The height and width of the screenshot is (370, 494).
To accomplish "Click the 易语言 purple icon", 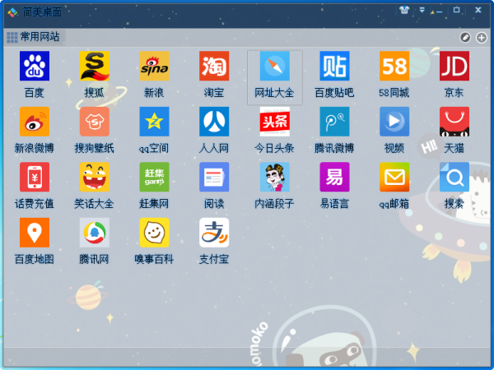I will pos(334,177).
